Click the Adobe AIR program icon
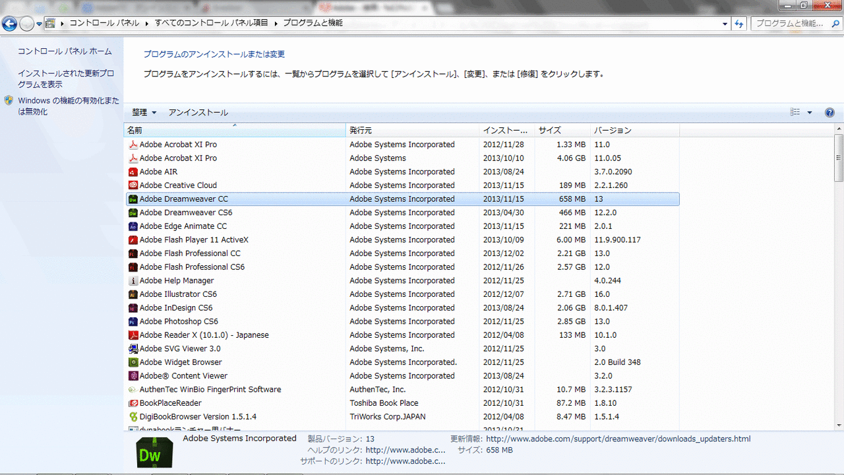The width and height of the screenshot is (844, 475). tap(133, 172)
